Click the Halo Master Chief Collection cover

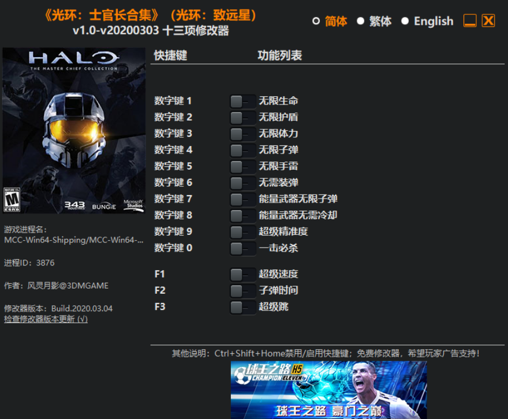click(x=74, y=130)
